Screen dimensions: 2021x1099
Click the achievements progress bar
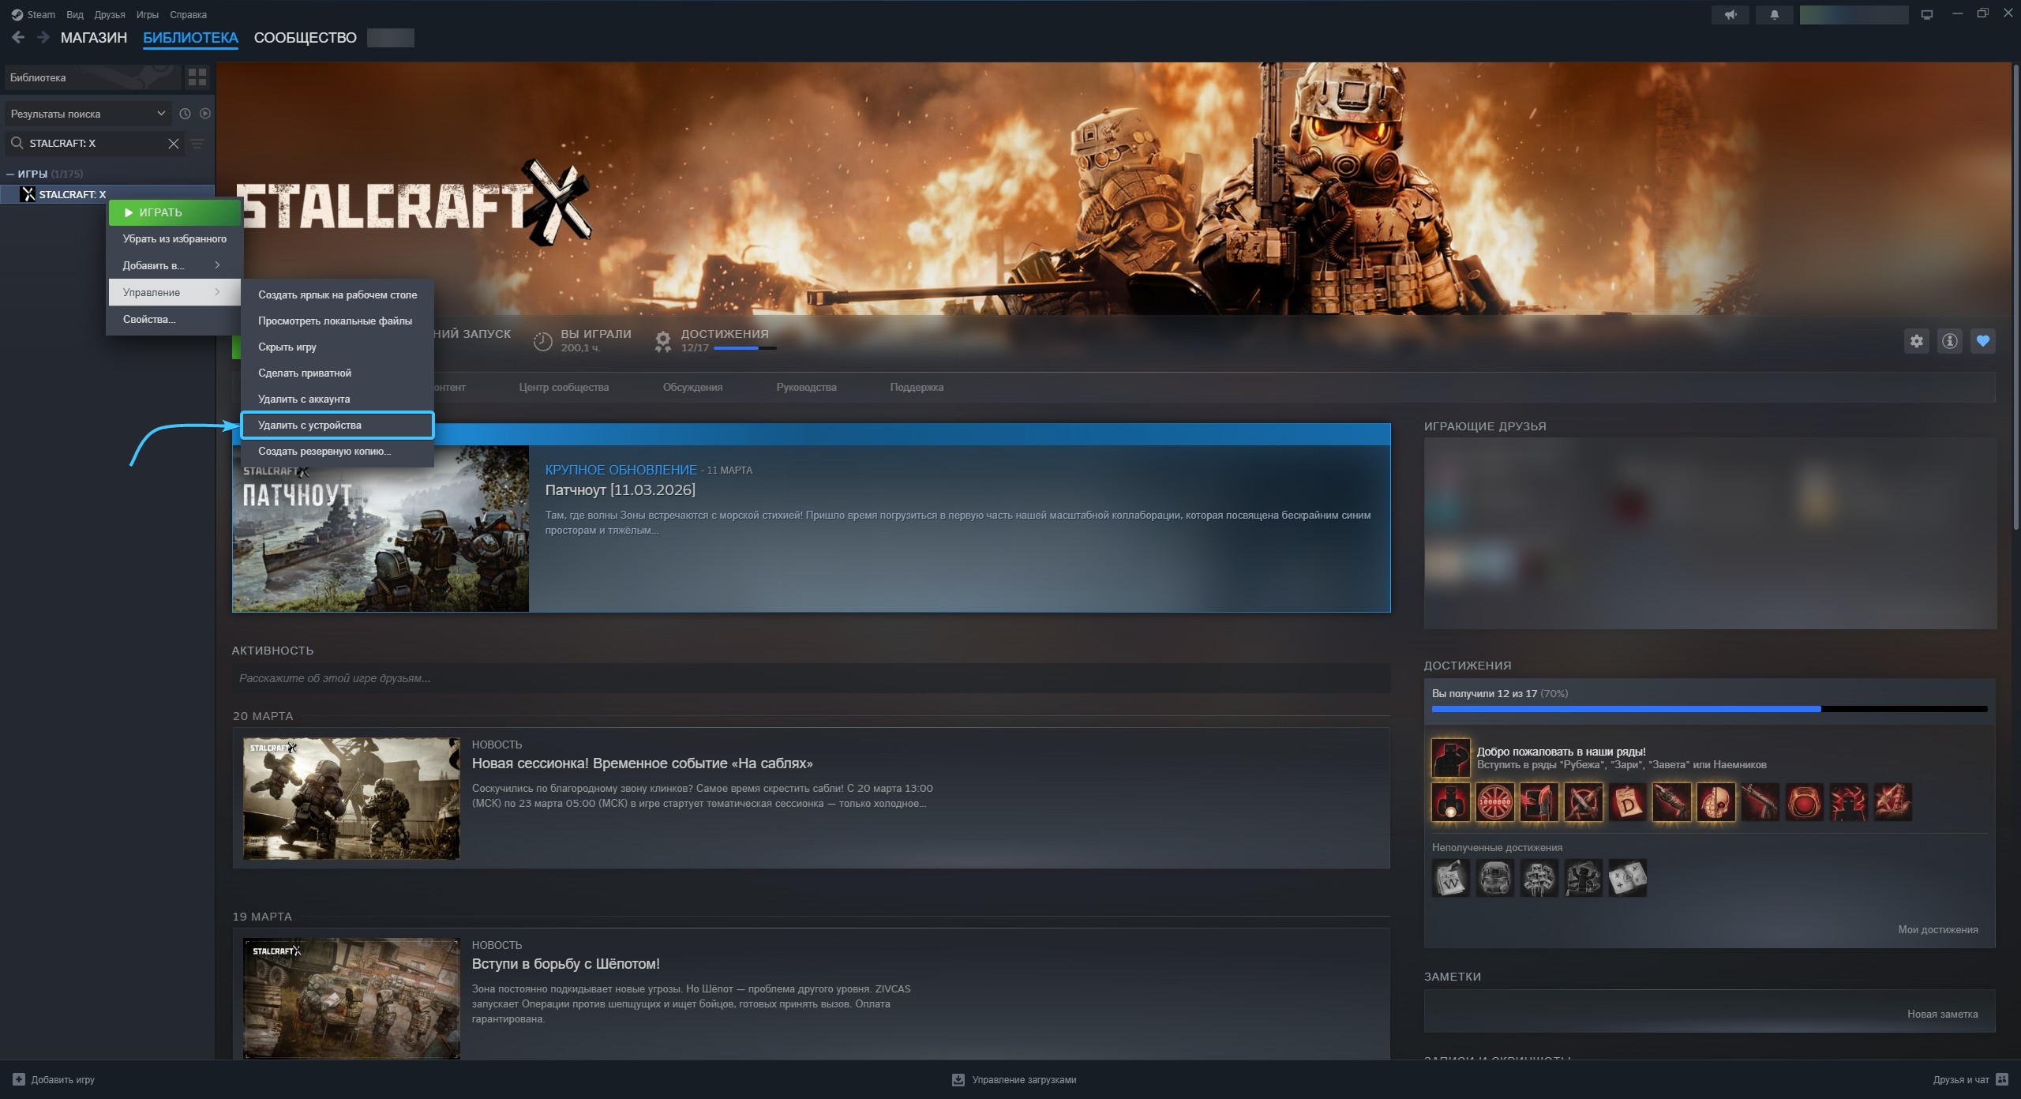click(1708, 709)
